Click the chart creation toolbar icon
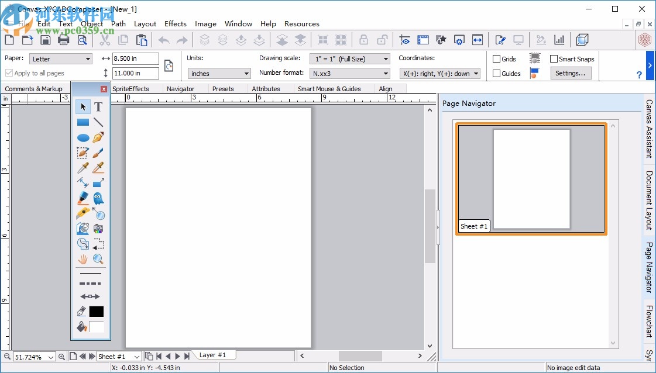Screen dimensions: 656x373 pyautogui.click(x=559, y=40)
